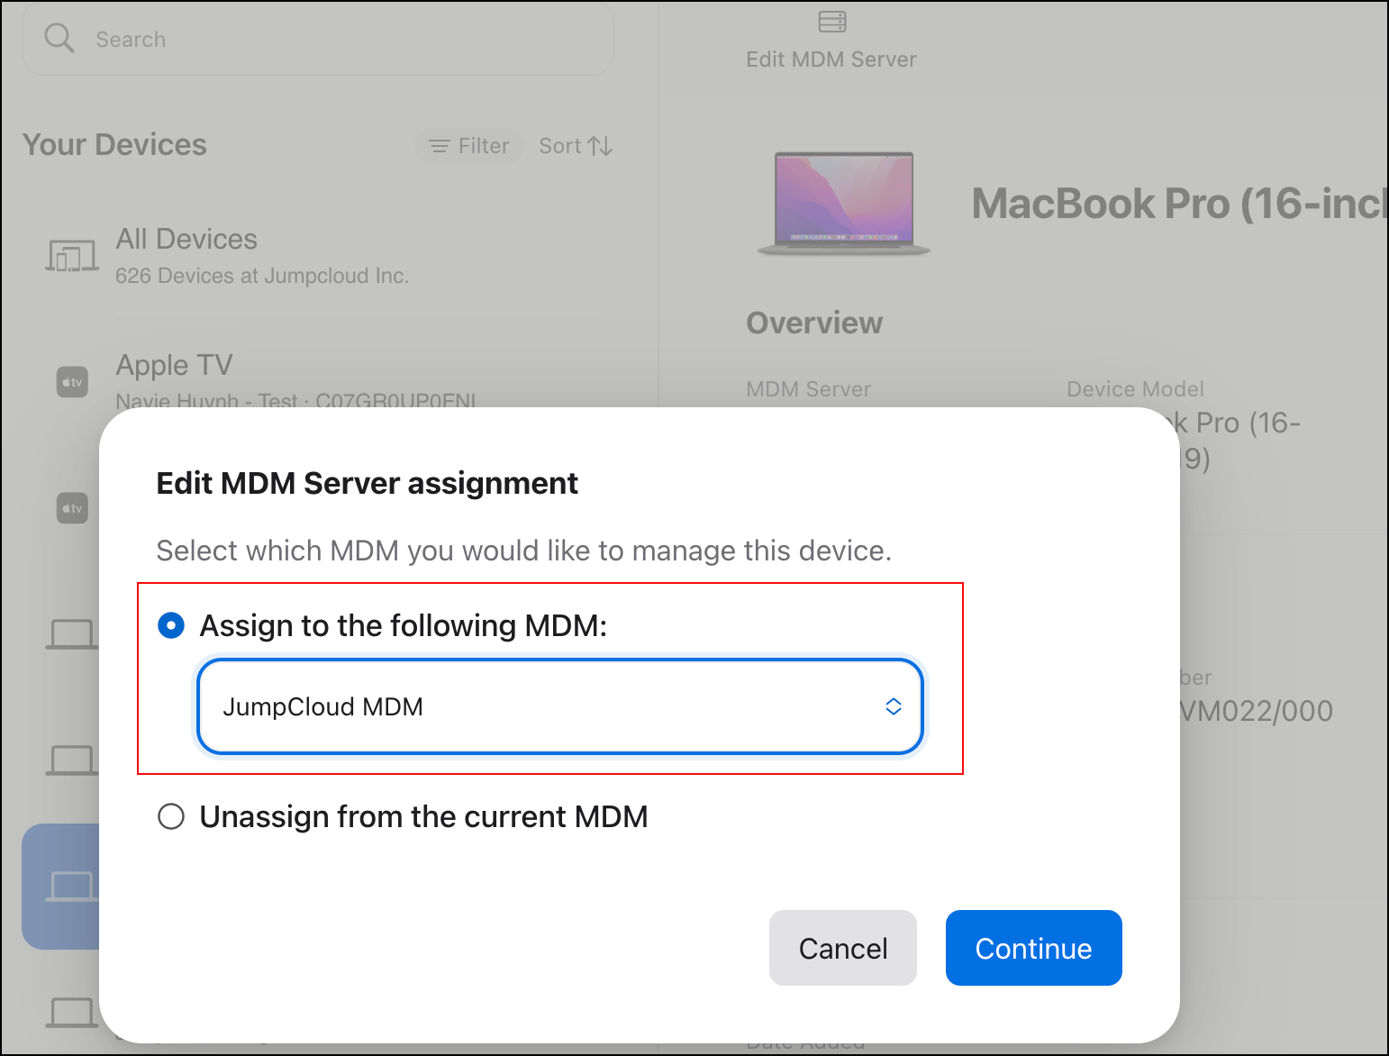Viewport: 1389px width, 1056px height.
Task: Click the MacBook Pro device image
Action: pos(844,204)
